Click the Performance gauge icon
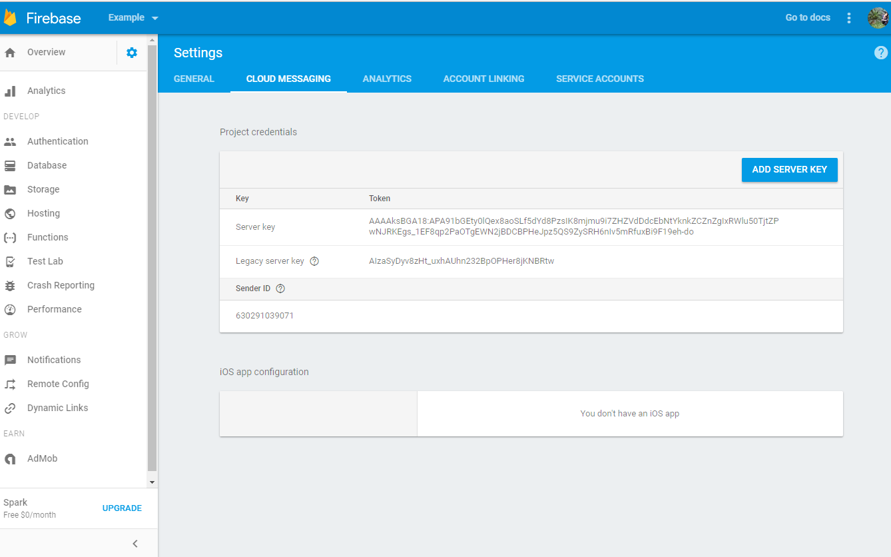The image size is (891, 557). (10, 310)
